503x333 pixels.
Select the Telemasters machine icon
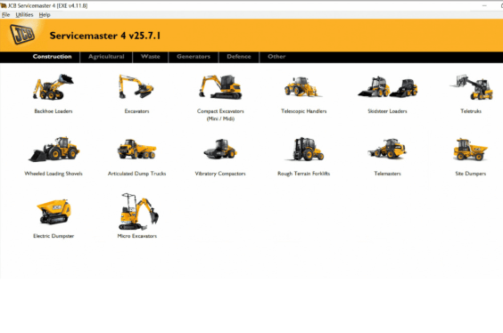click(x=387, y=149)
